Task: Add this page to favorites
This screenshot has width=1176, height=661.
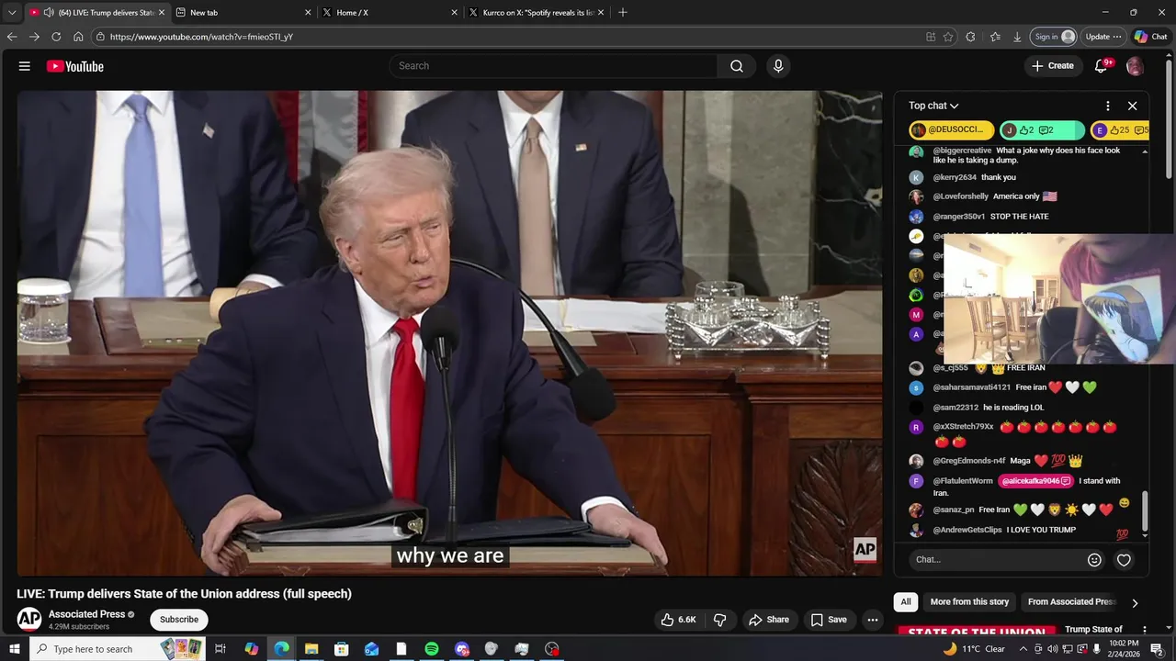Action: 948,37
